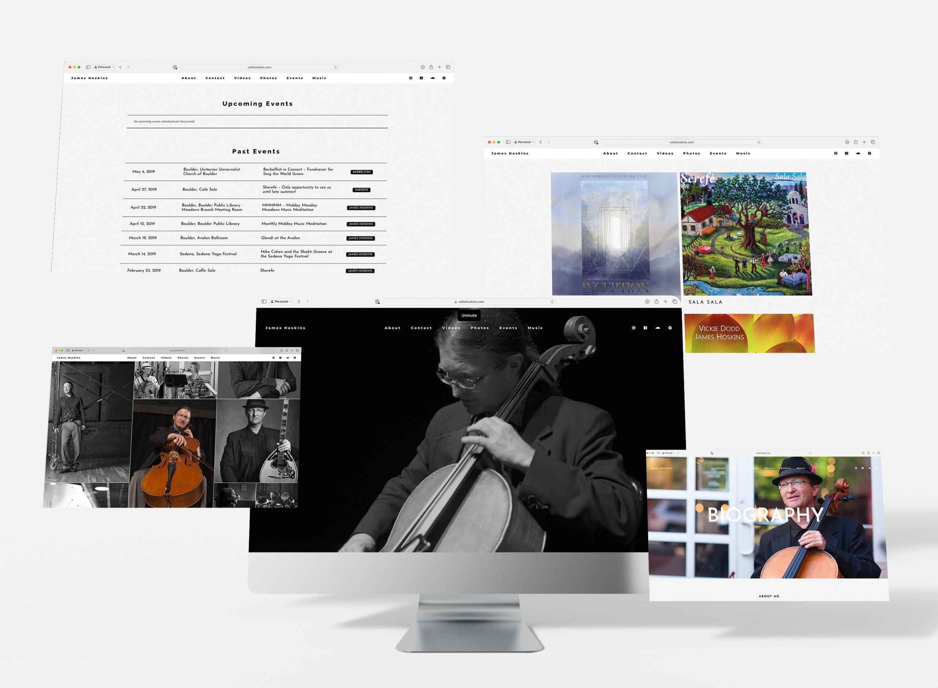Open Personal profile dropdown in the album page browser
Image resolution: width=938 pixels, height=688 pixels.
click(x=524, y=142)
